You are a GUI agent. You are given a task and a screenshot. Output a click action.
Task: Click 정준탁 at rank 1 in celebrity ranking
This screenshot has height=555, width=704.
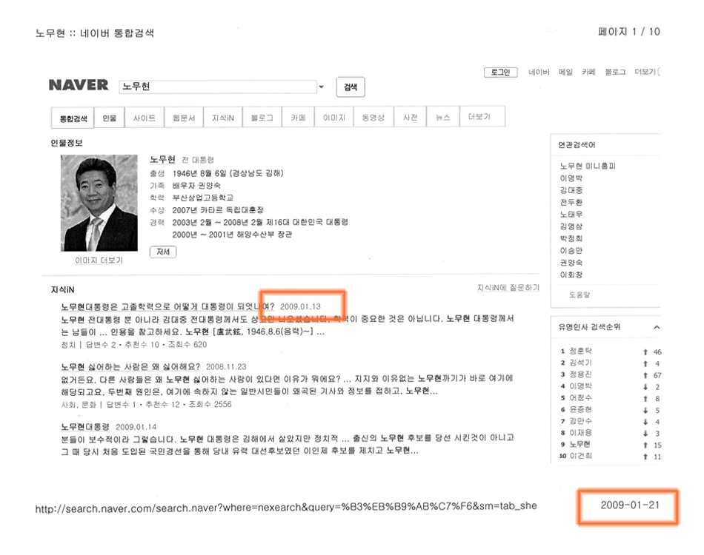pyautogui.click(x=580, y=351)
